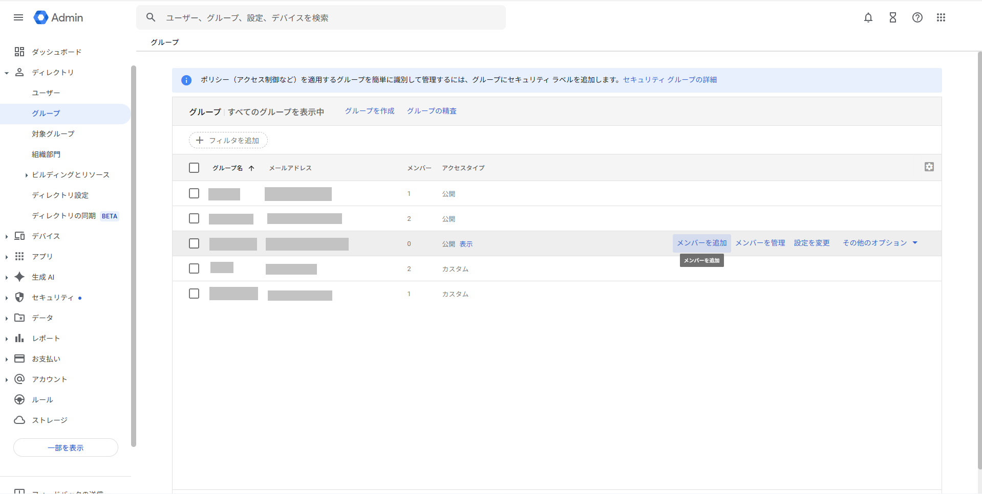Open the hamburger main menu
This screenshot has height=494, width=982.
[x=18, y=17]
